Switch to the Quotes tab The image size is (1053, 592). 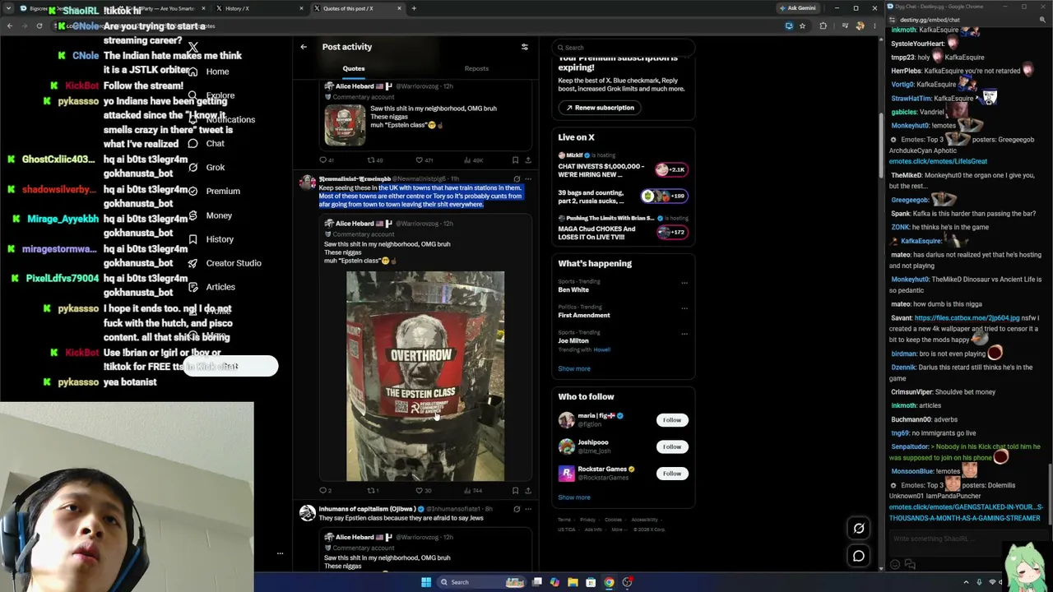(x=354, y=69)
